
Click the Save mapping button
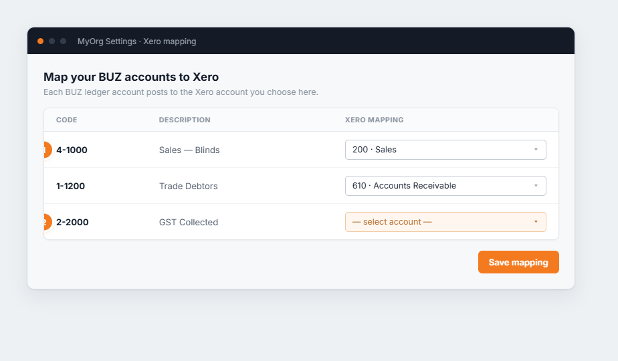pyautogui.click(x=518, y=262)
